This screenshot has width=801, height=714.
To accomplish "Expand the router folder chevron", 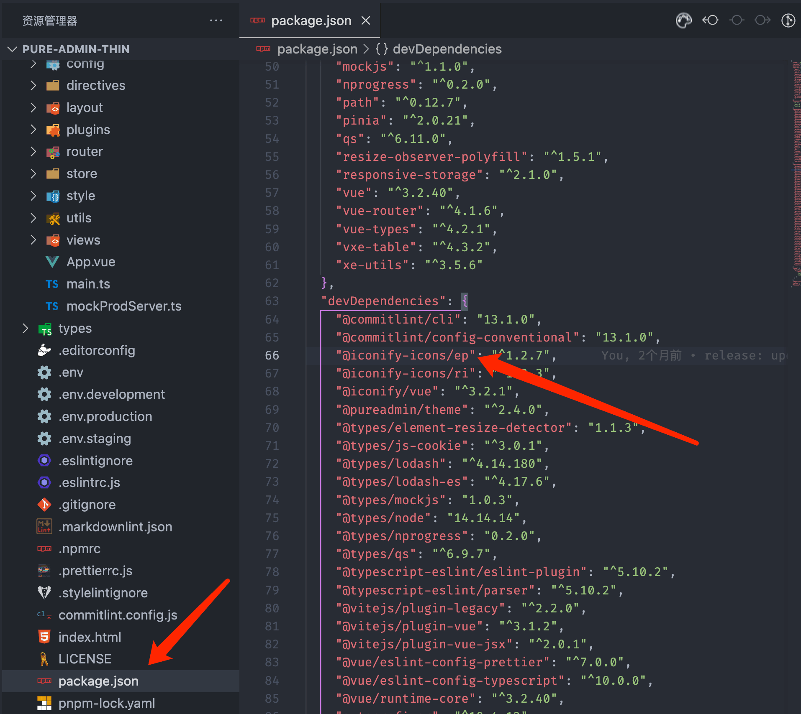I will [33, 151].
